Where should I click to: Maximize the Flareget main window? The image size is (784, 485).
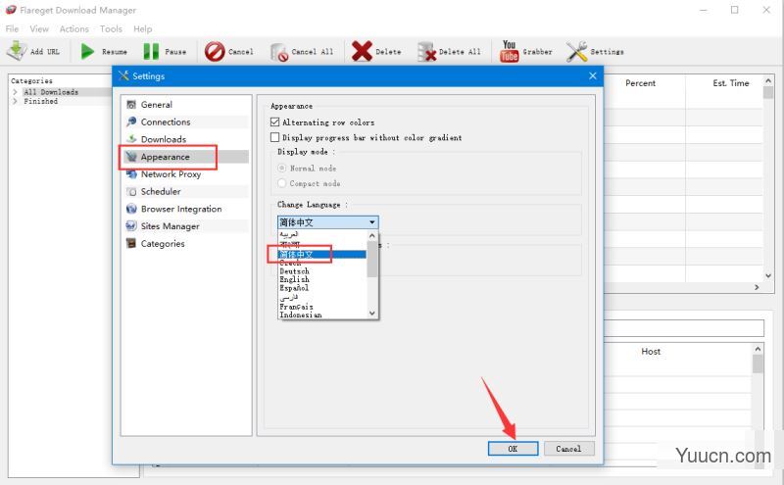click(x=734, y=10)
